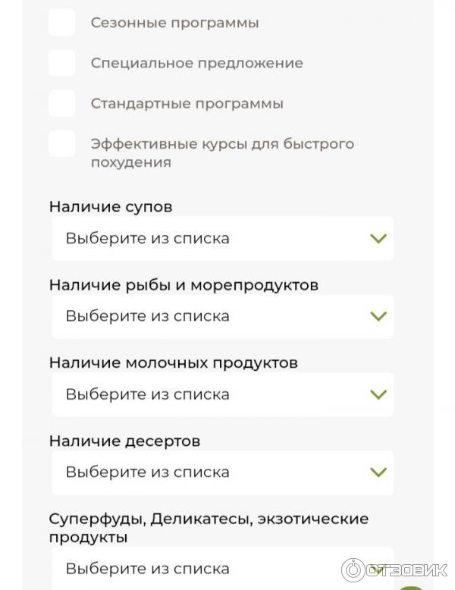Click the Специальное предложение label text
The image size is (455, 590).
tap(197, 63)
